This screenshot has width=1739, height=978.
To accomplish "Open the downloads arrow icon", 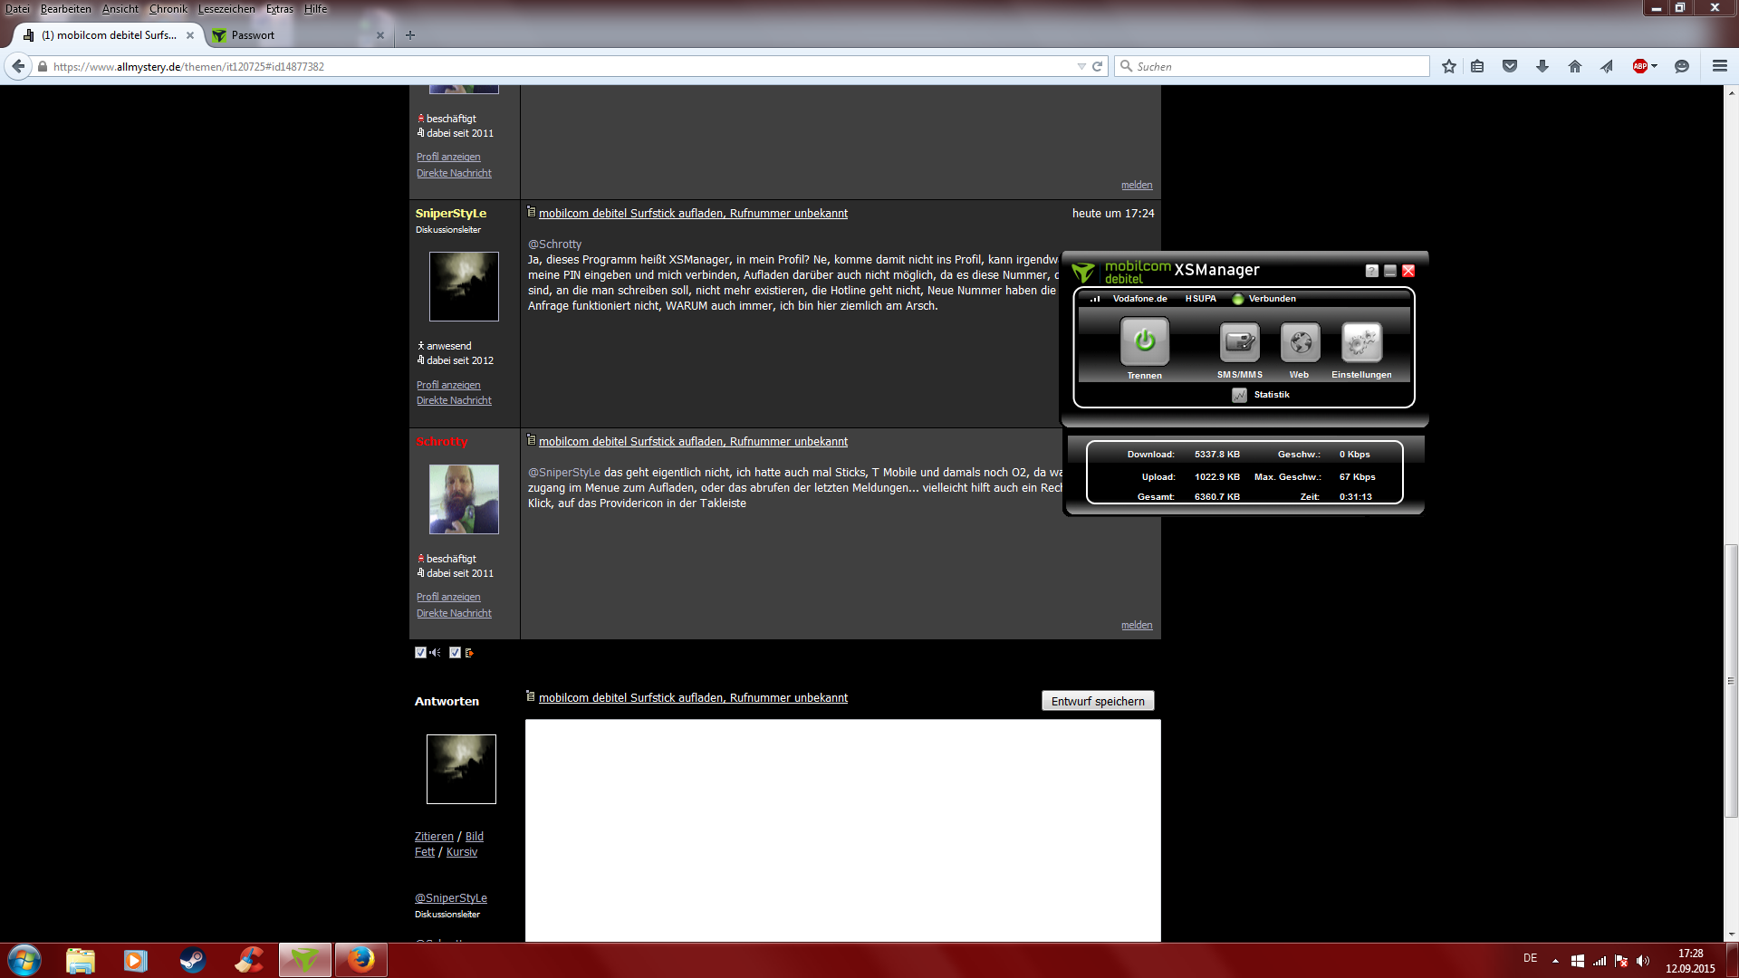I will tap(1542, 66).
